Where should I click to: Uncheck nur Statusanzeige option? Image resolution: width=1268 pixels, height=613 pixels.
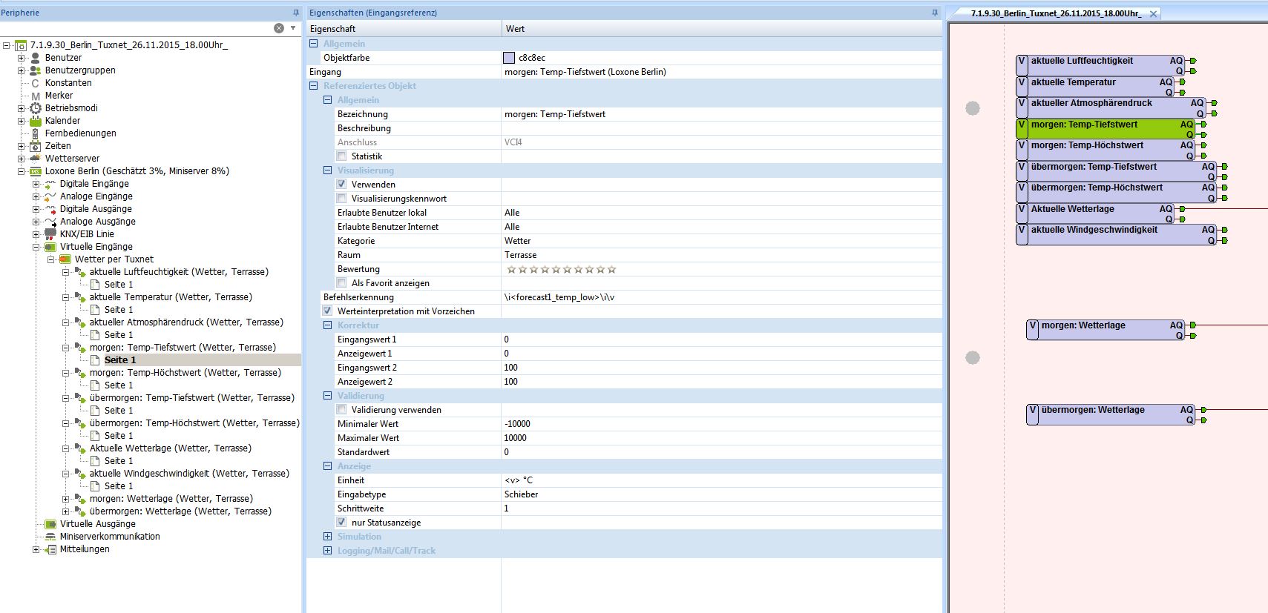click(341, 523)
